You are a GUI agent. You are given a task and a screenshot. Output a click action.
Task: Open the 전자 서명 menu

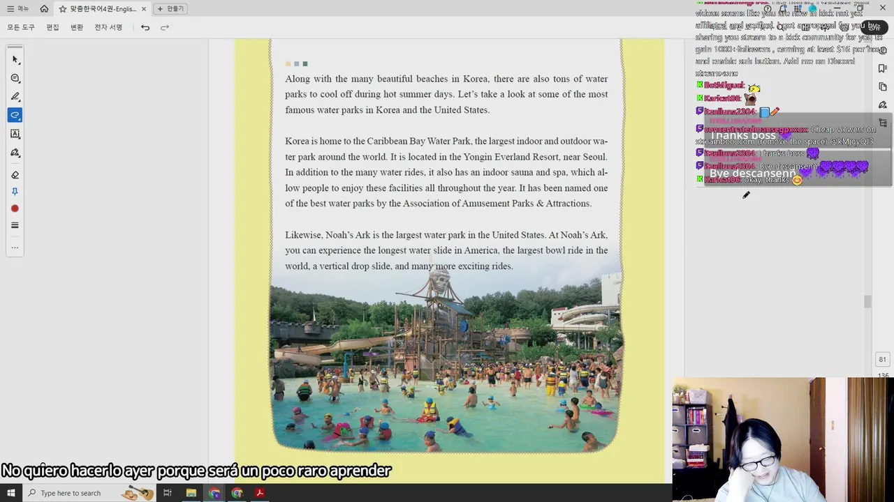108,27
